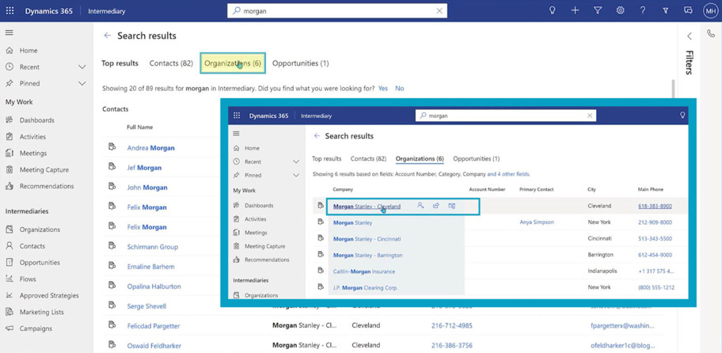Viewport: 722px width, 353px height.
Task: Select main window Contacts (82) tab
Action: point(171,63)
